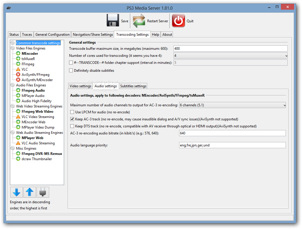Open Navigation/Share Settings tab

coord(93,34)
